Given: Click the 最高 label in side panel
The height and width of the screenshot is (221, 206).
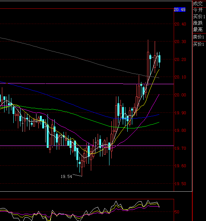Looking at the screenshot, I should click(198, 30).
